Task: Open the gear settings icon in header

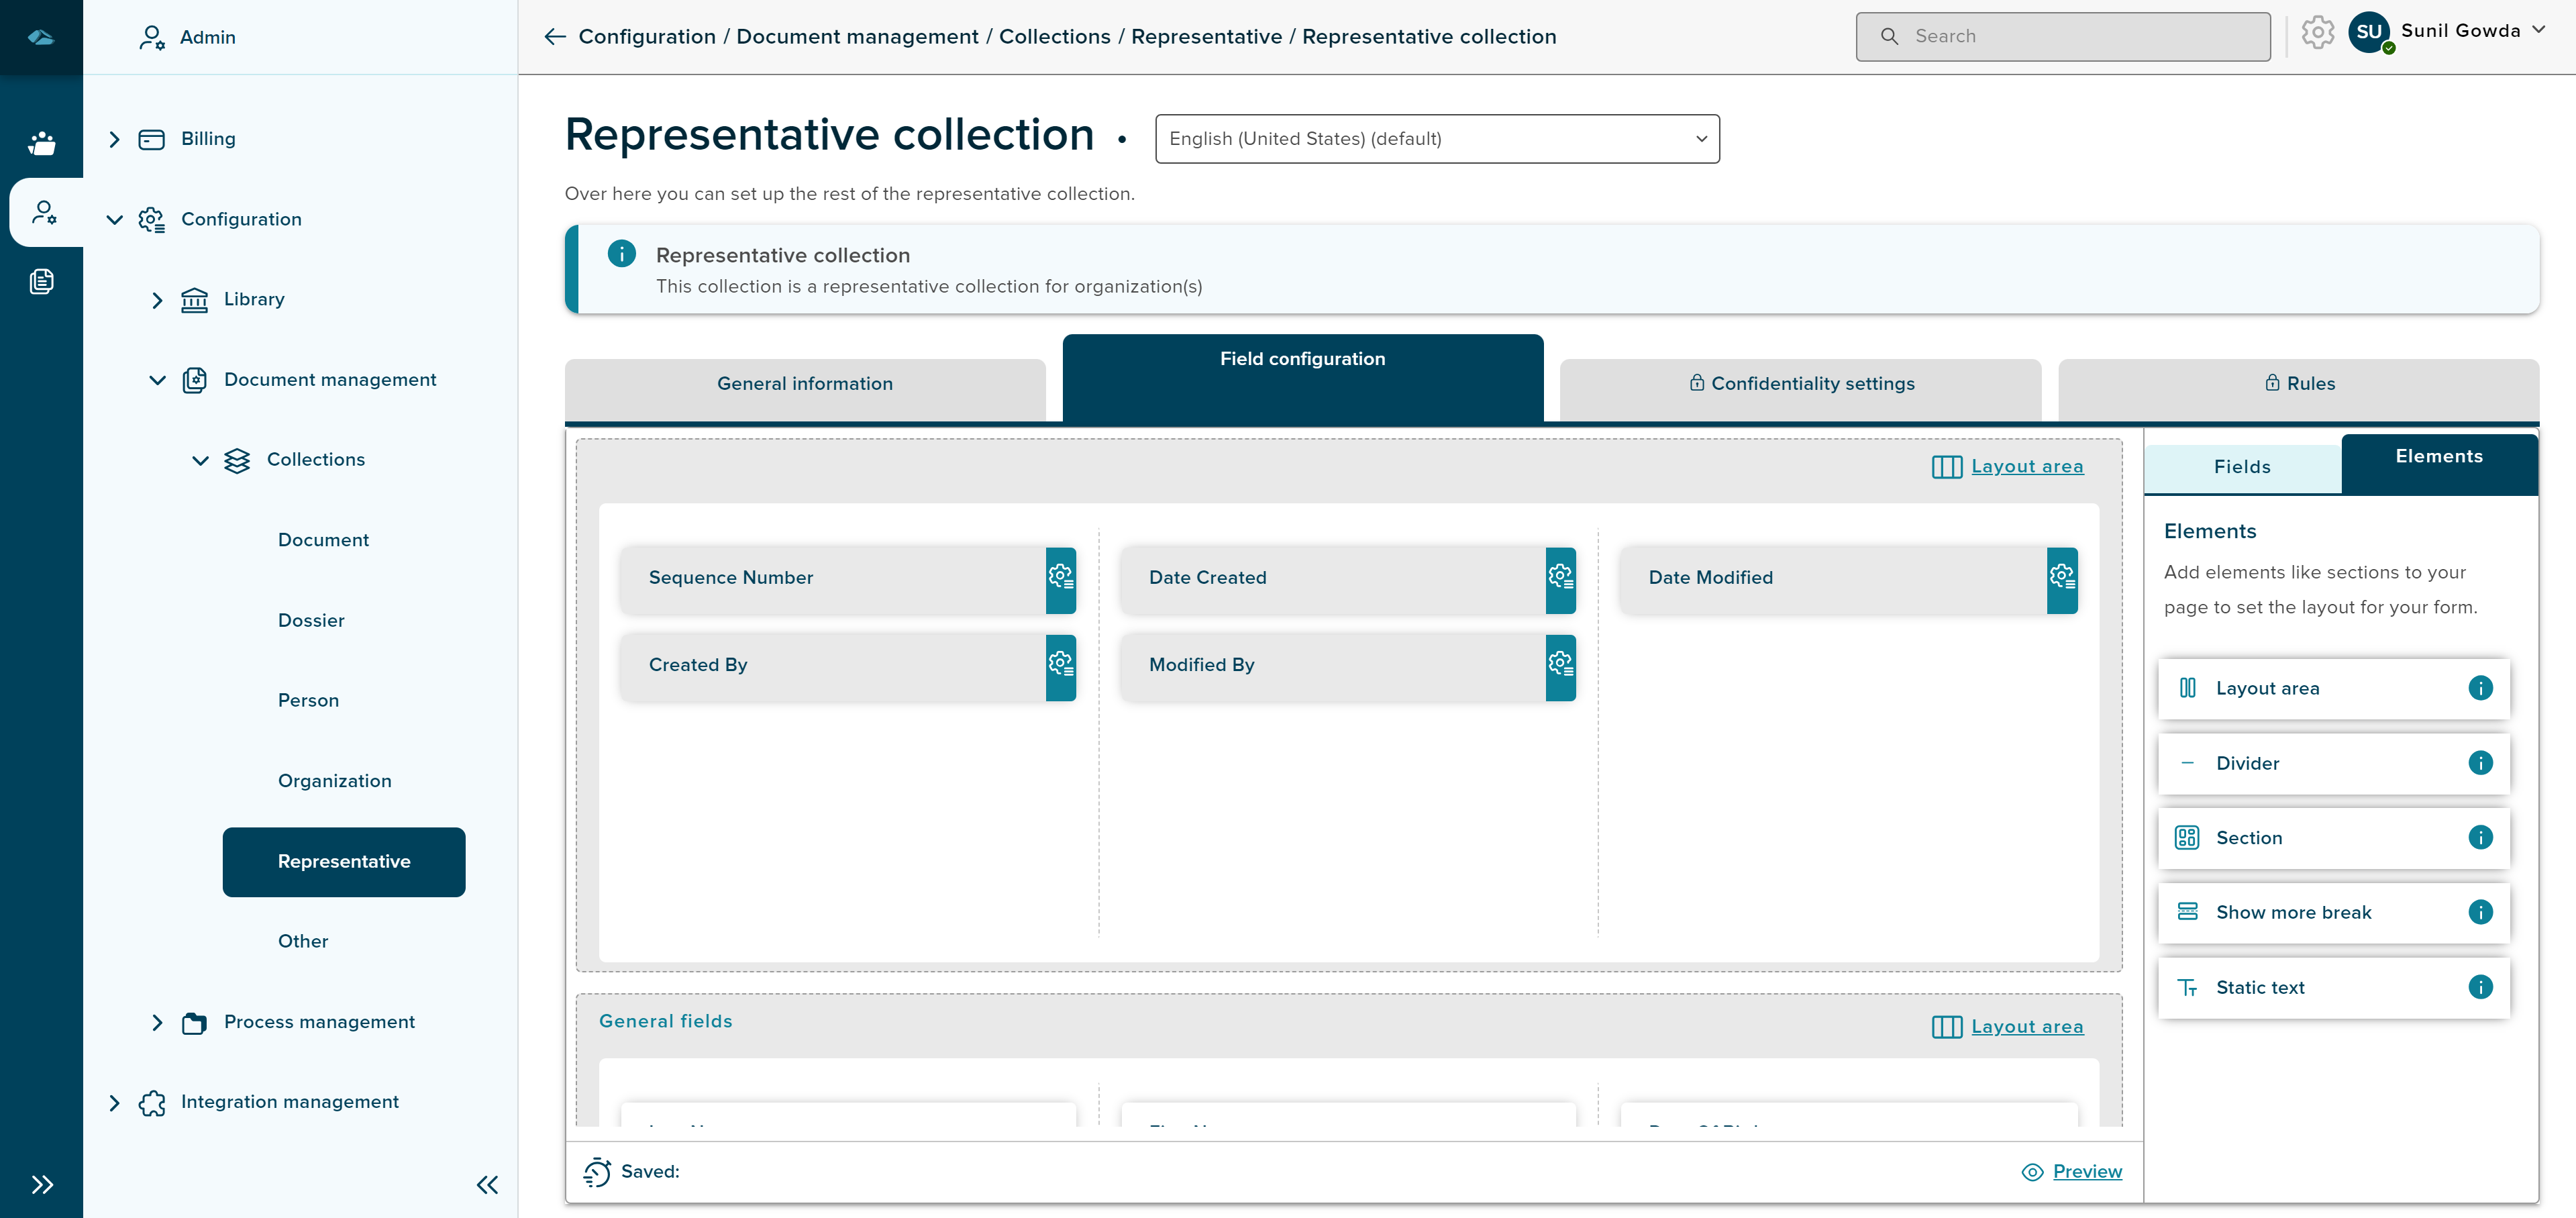Action: 2317,33
